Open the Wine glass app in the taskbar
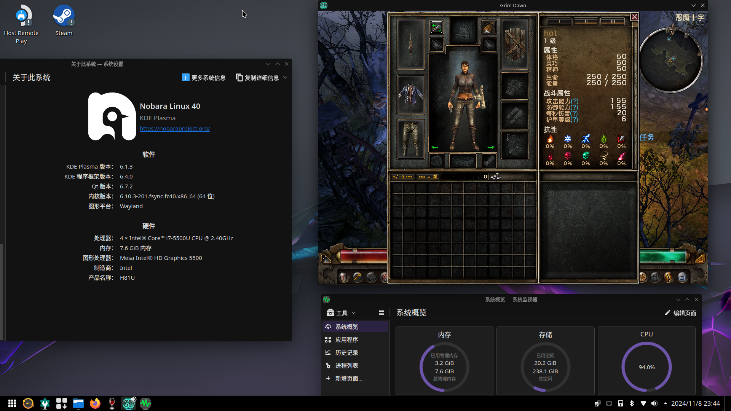The image size is (731, 411). pyautogui.click(x=112, y=403)
